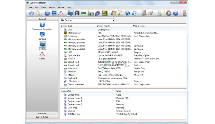Select the Mouse device row
Screen dimensions: 215x124
tap(123, 75)
